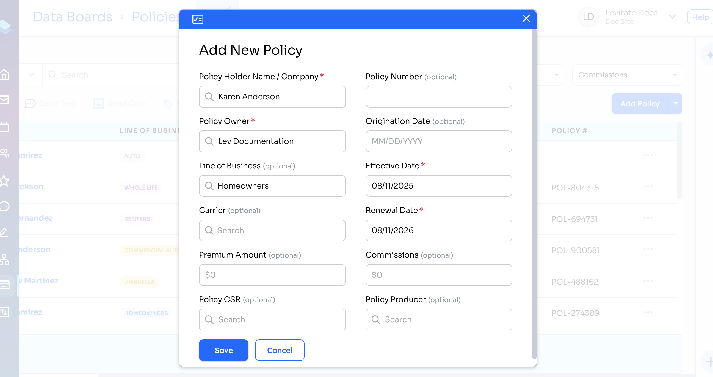Click the dialog's vertical scrollbar
This screenshot has height=377, width=713.
(534, 194)
